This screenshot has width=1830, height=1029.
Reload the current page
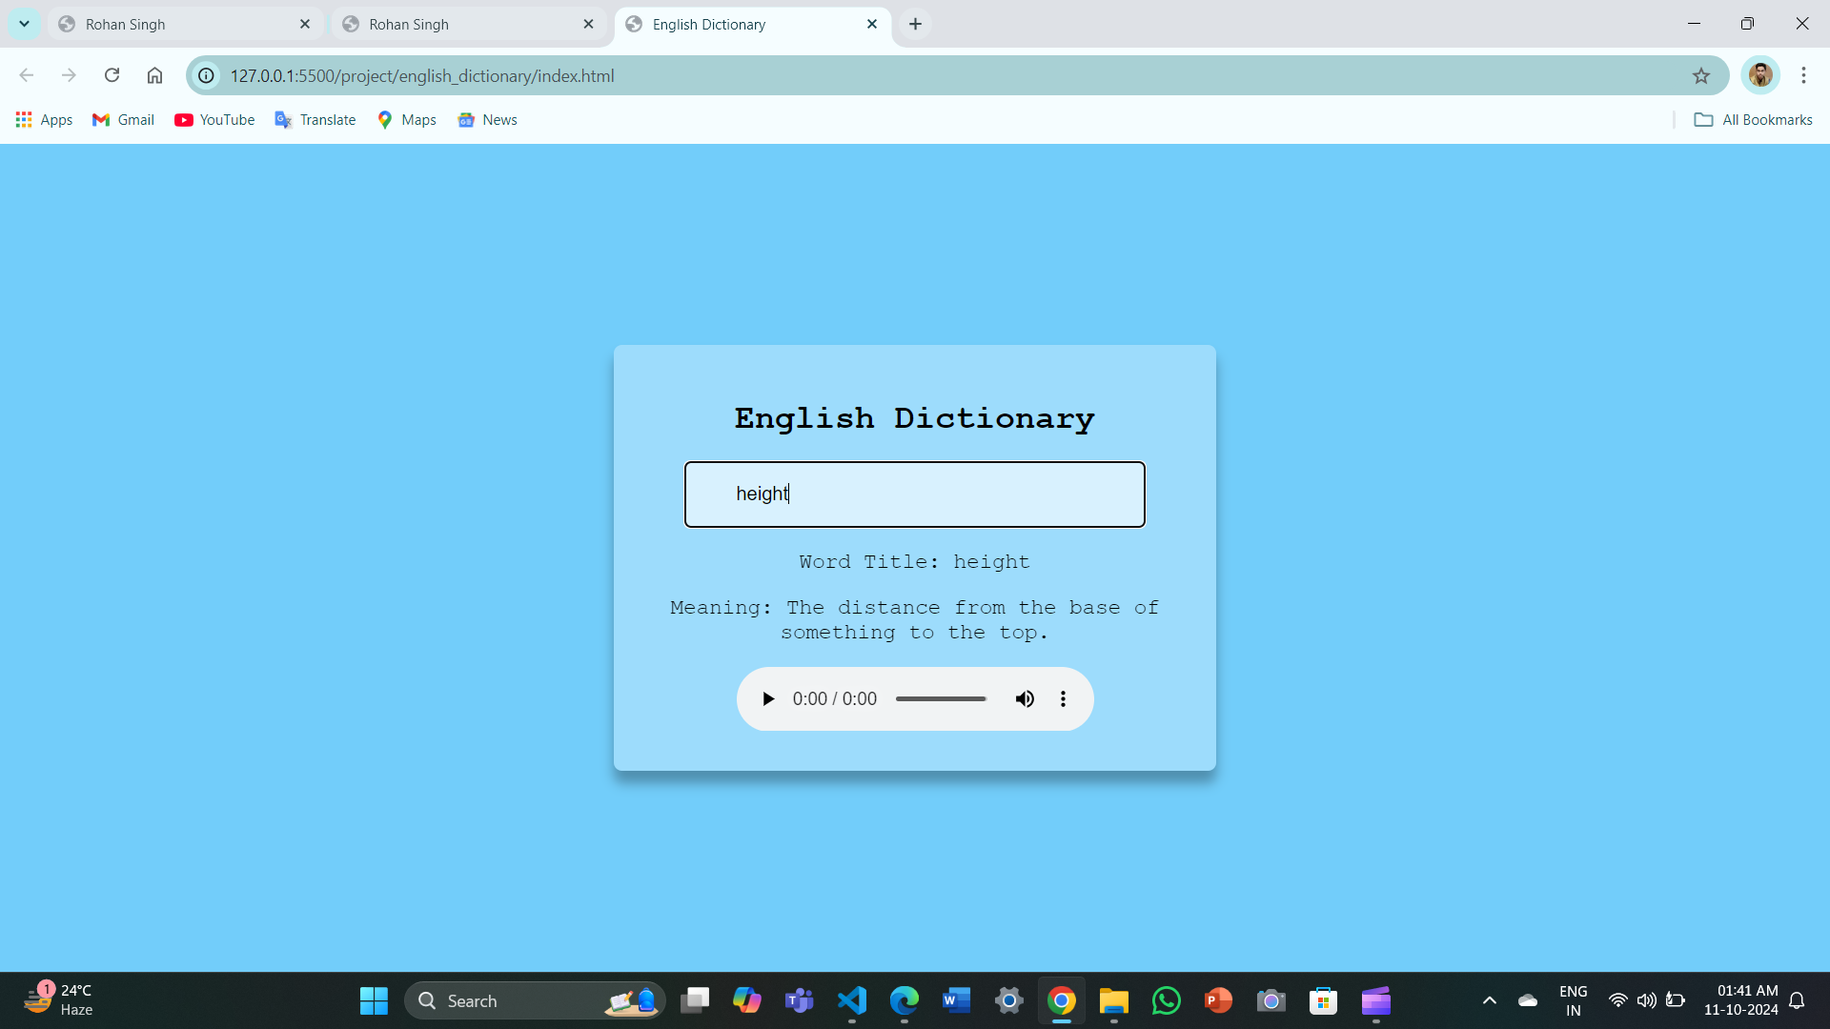112,75
